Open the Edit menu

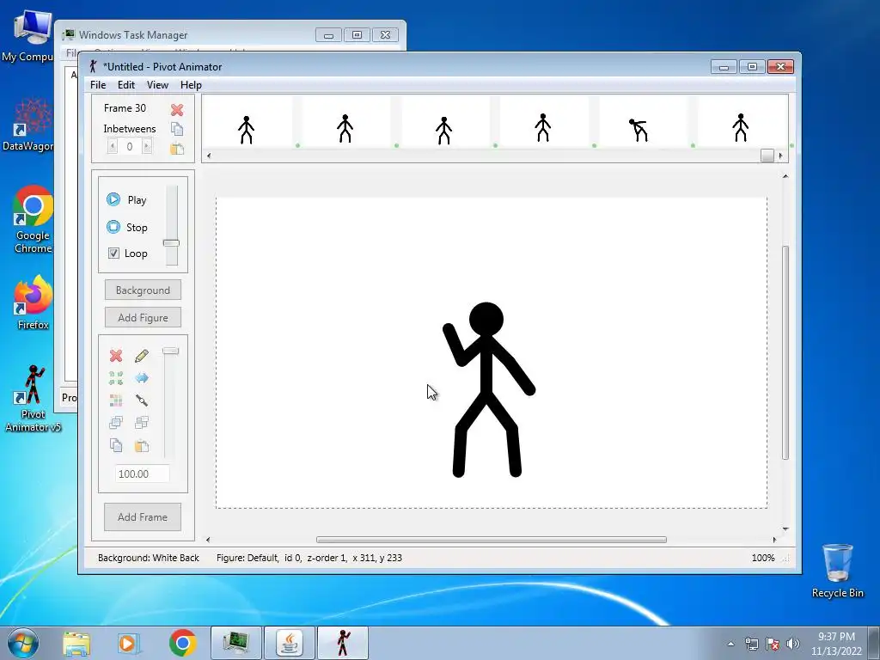point(125,85)
